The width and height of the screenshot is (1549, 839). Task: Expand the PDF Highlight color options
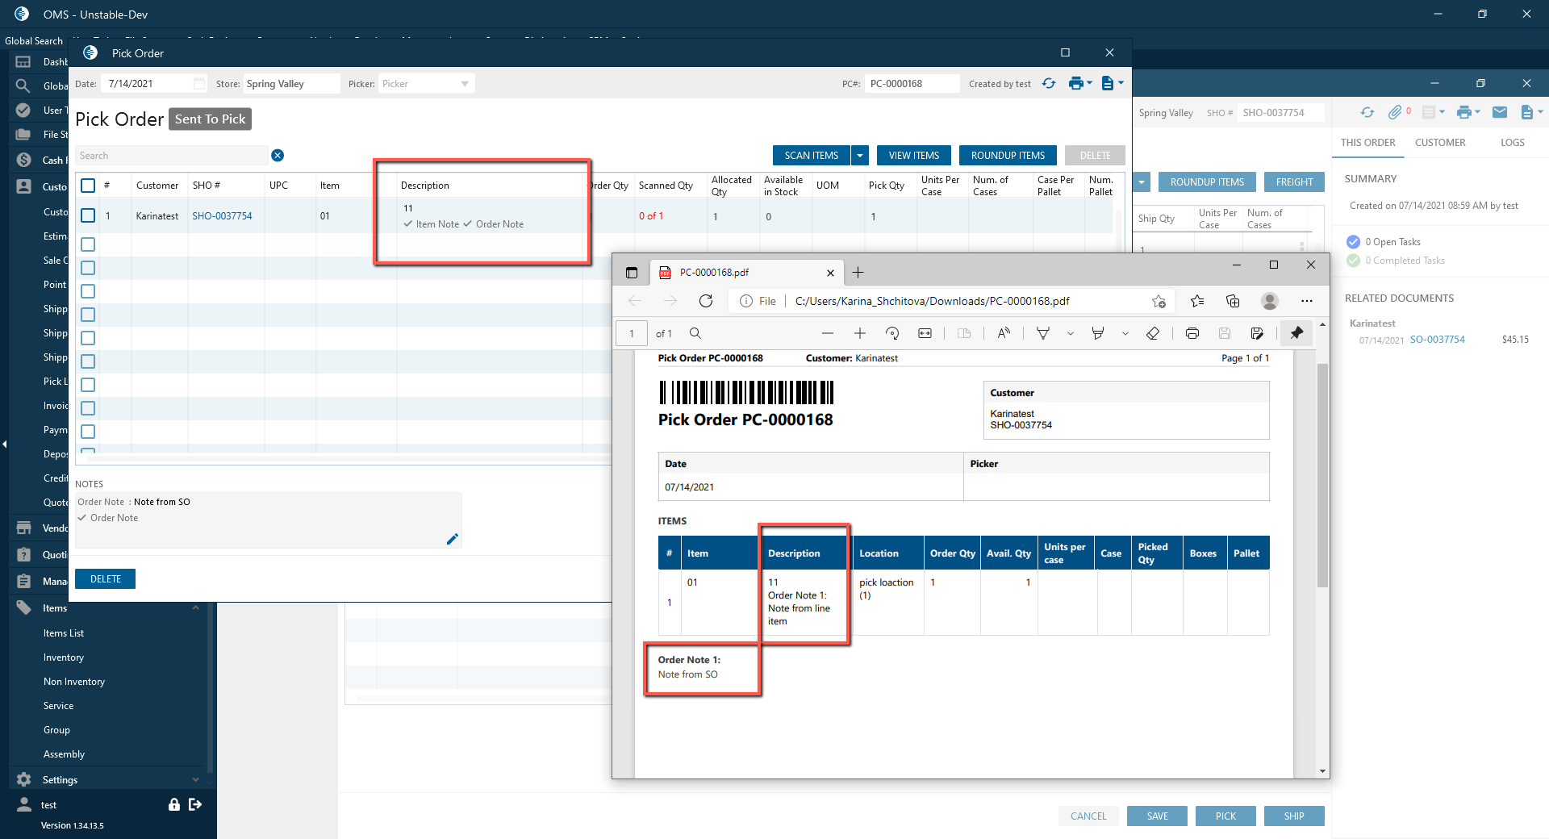pyautogui.click(x=1125, y=333)
